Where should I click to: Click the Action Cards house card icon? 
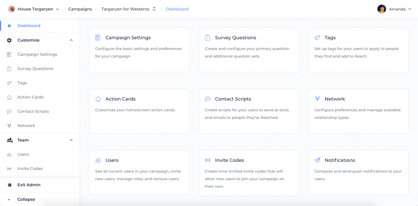(x=98, y=99)
